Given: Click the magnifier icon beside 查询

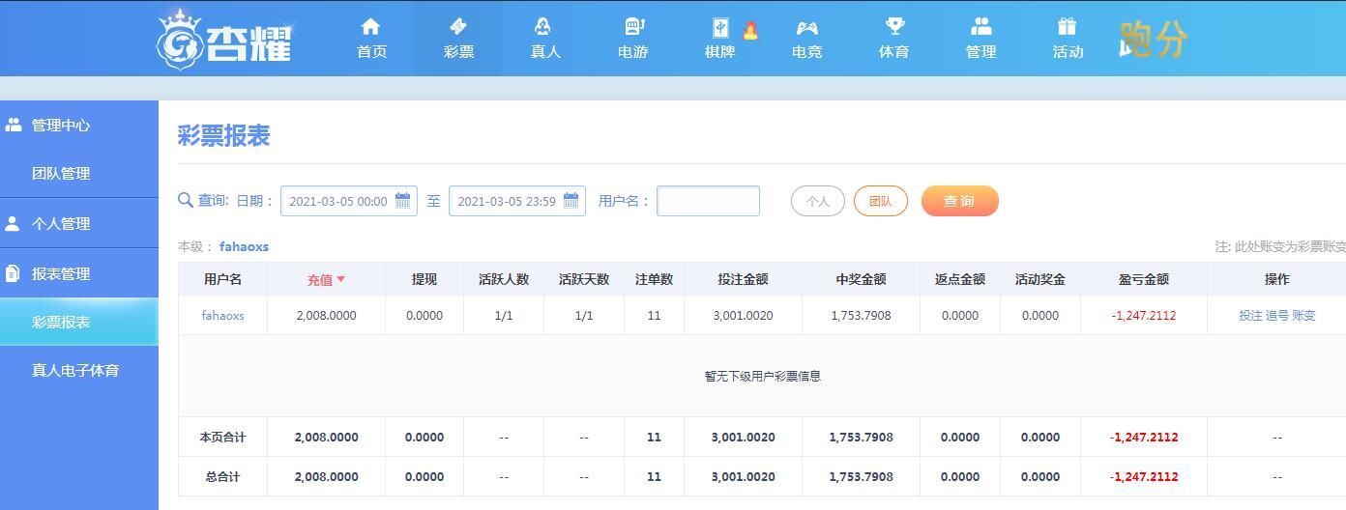Looking at the screenshot, I should pos(186,200).
